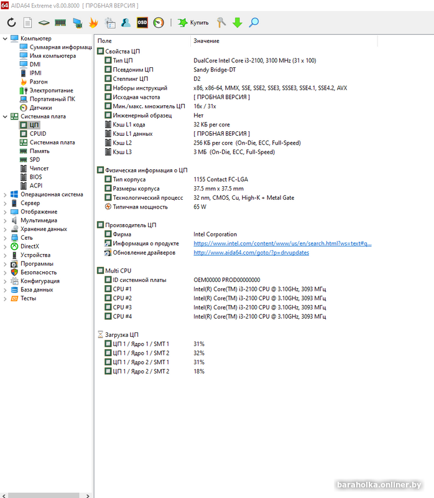Select the Чипсет tree item
The width and height of the screenshot is (434, 498).
point(34,168)
